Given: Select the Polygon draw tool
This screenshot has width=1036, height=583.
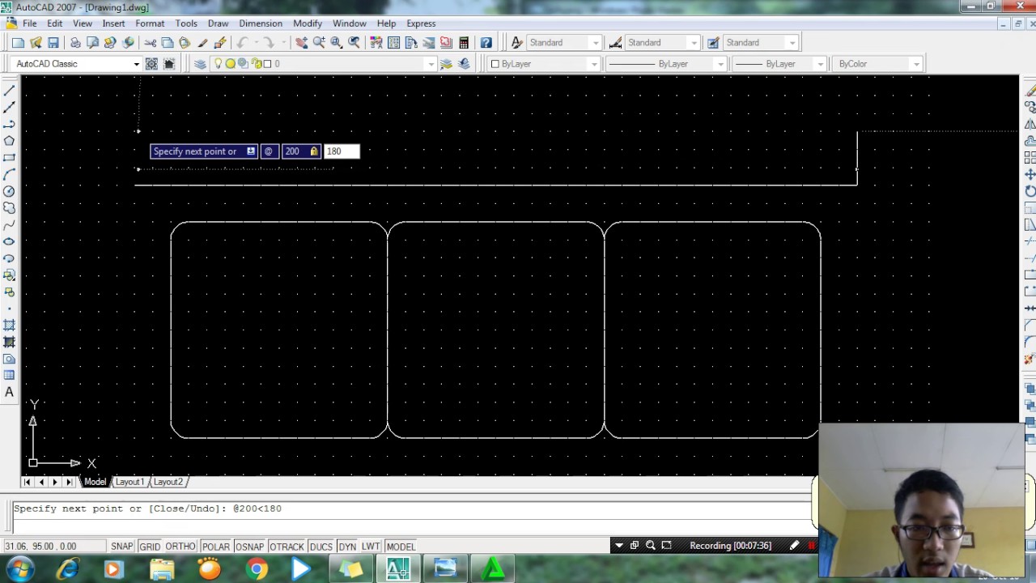Looking at the screenshot, I should click(x=10, y=141).
